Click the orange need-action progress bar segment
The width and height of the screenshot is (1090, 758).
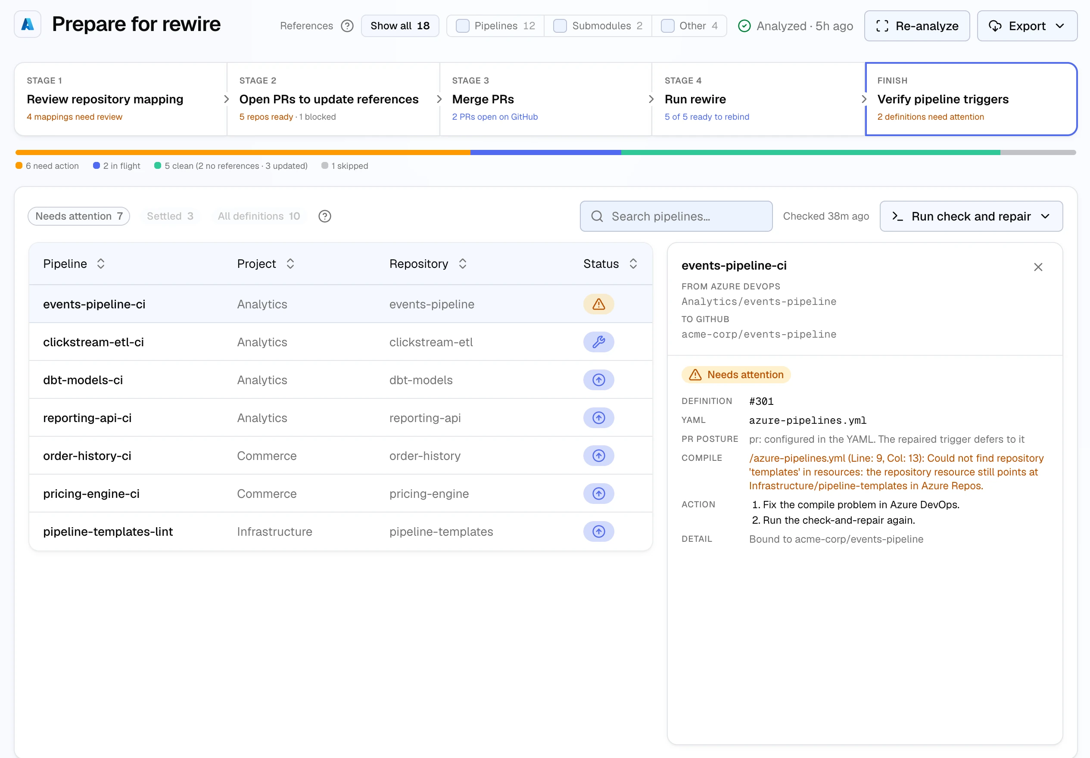coord(243,153)
